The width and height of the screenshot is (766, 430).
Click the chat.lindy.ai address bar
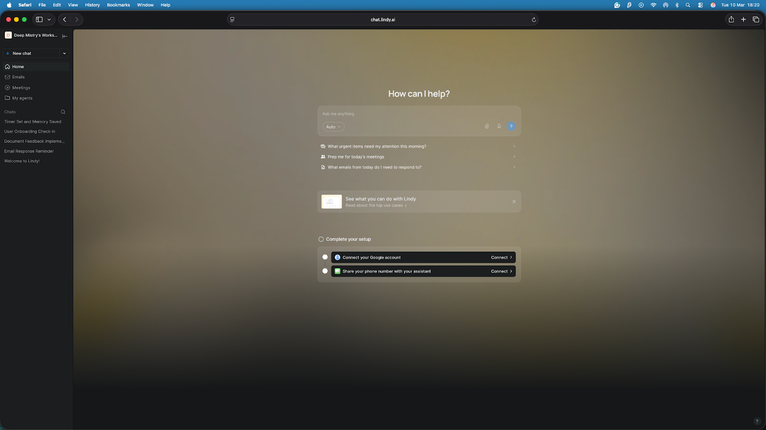(x=383, y=20)
